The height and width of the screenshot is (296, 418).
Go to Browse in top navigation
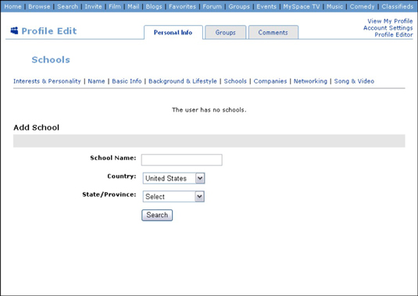pyautogui.click(x=39, y=6)
